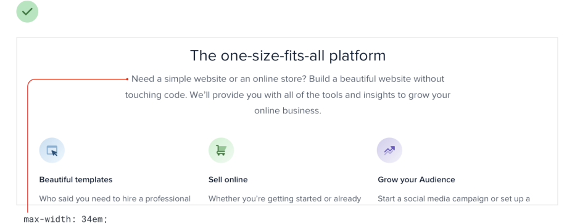
Task: Click the text line starting touching code
Action: click(288, 95)
